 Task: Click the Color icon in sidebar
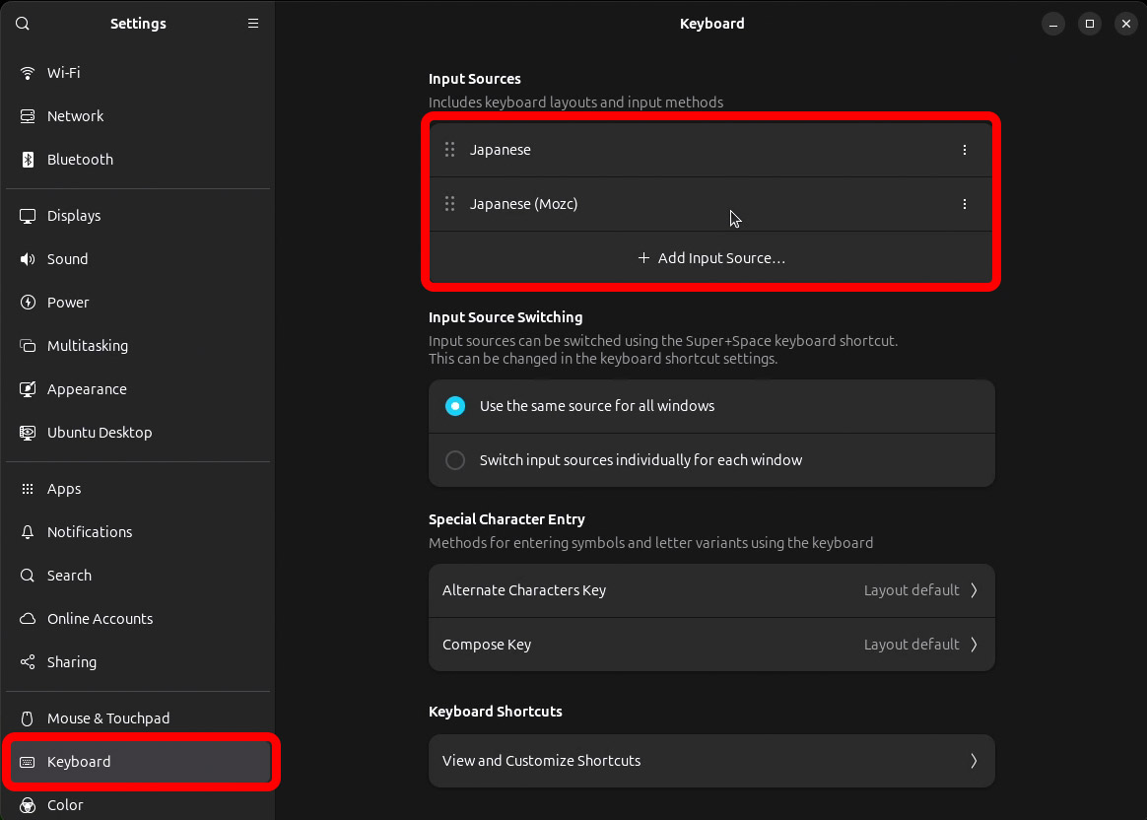[x=28, y=804]
